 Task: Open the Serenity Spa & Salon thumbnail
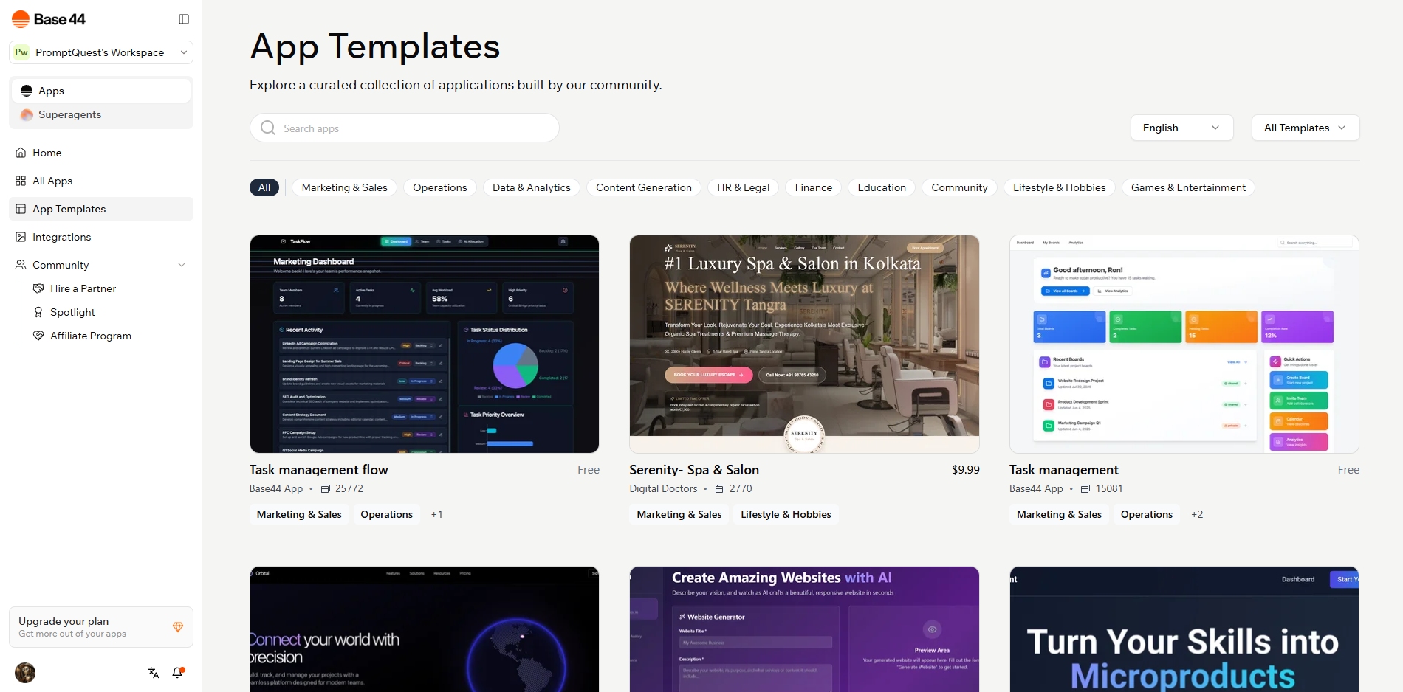coord(804,344)
